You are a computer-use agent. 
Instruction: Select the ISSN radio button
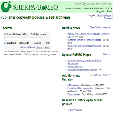tap(44, 43)
